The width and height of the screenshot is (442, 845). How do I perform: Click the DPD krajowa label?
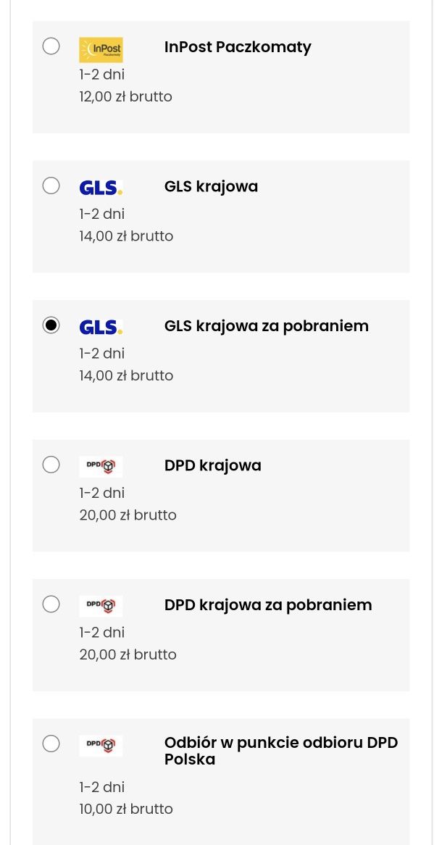point(213,465)
